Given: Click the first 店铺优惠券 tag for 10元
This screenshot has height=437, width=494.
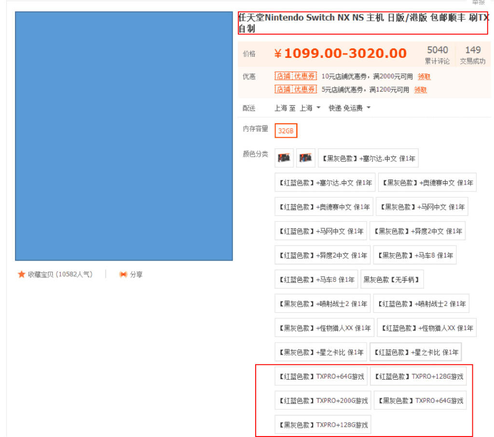Looking at the screenshot, I should tap(296, 76).
